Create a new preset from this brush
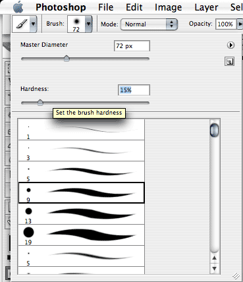This screenshot has width=243, height=282. pos(230,61)
